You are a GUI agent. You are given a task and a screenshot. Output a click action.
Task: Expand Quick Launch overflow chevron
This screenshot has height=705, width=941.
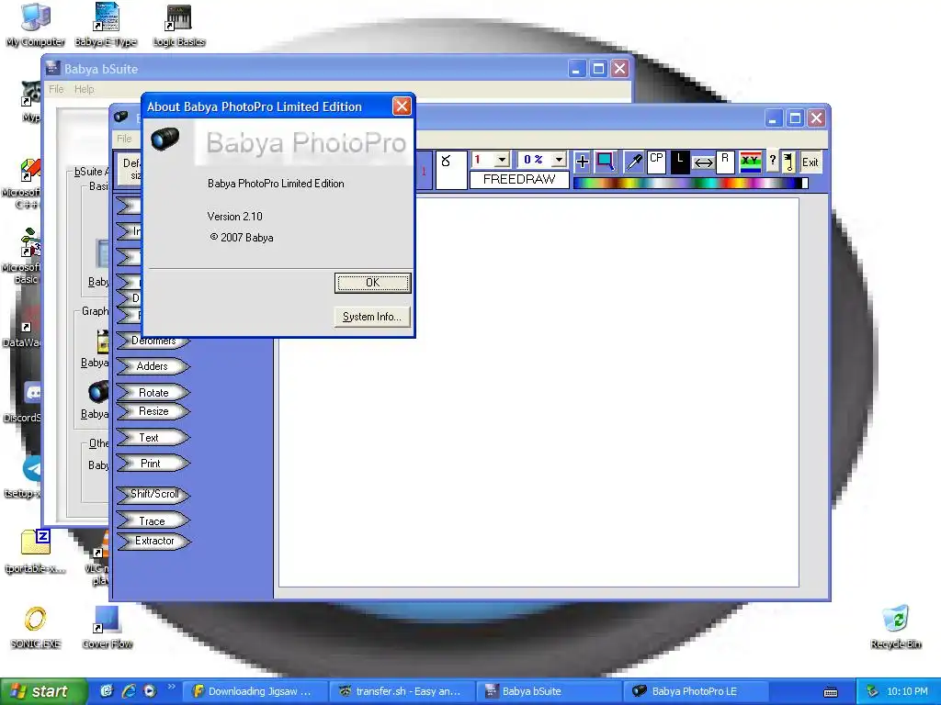coord(172,687)
